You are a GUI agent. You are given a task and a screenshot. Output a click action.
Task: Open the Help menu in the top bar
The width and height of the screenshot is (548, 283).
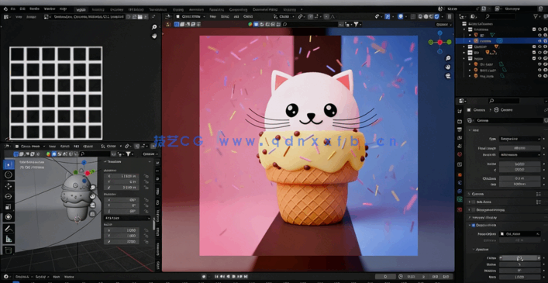(63, 9)
